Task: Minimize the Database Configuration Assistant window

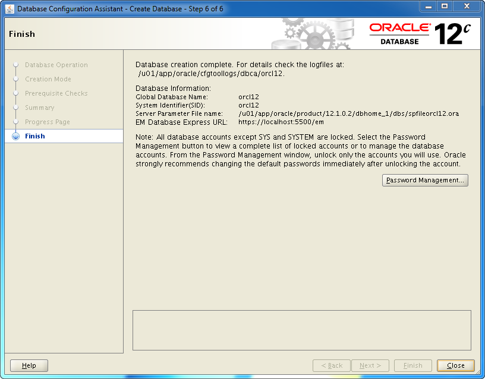Action: (429, 7)
